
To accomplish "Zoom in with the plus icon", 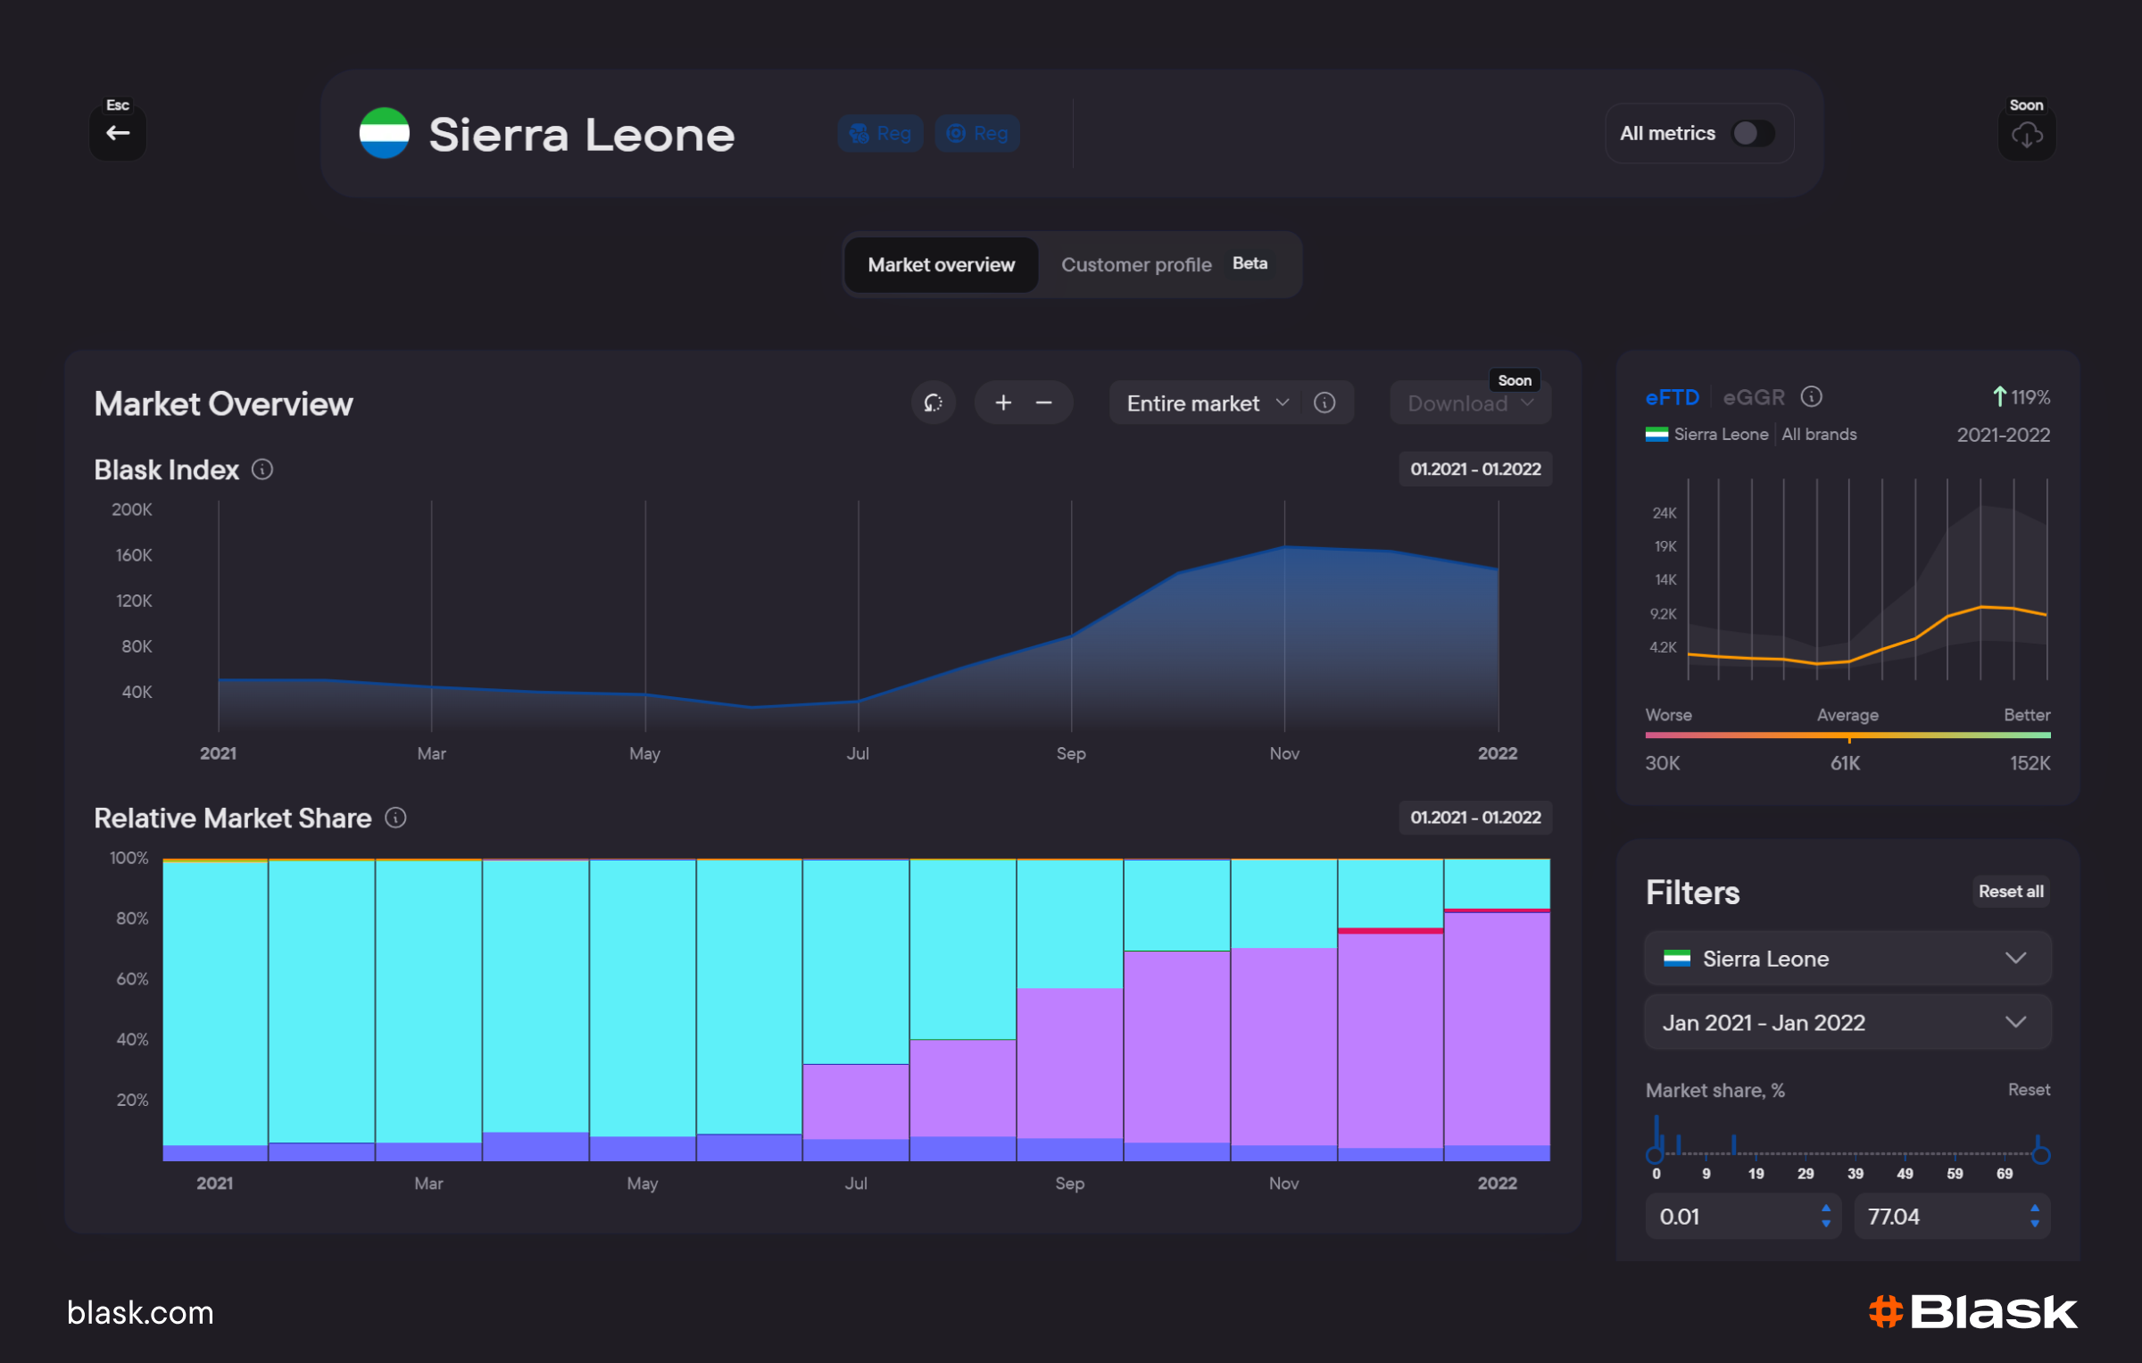I will [x=1003, y=403].
